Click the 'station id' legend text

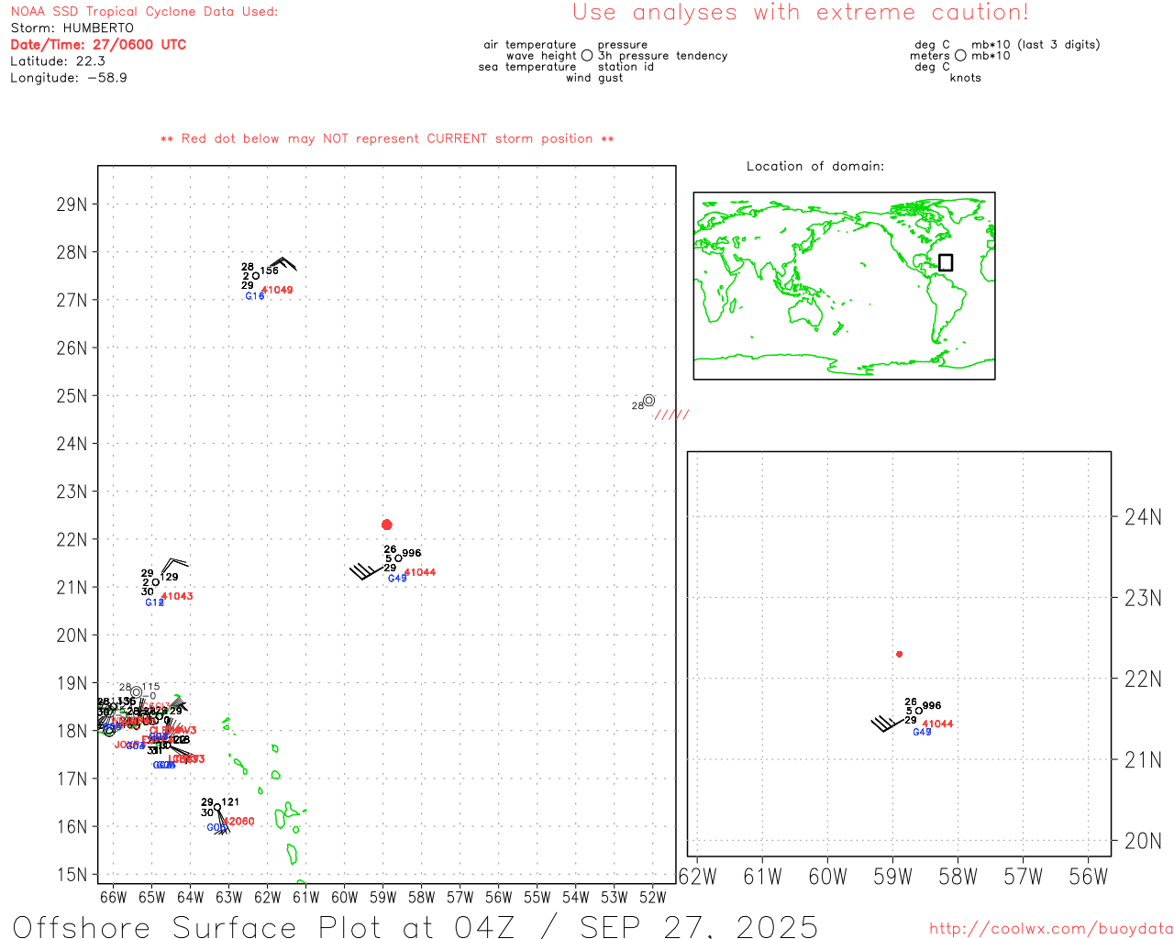[626, 67]
